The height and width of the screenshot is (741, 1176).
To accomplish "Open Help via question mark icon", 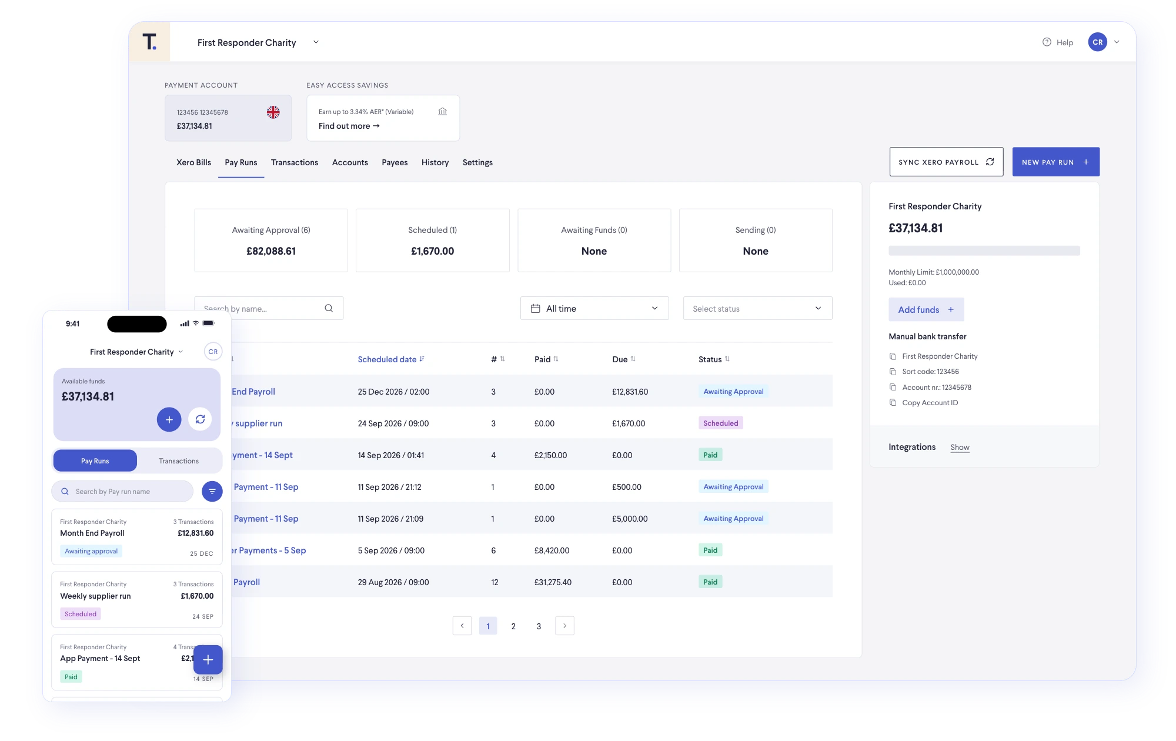I will pyautogui.click(x=1047, y=42).
